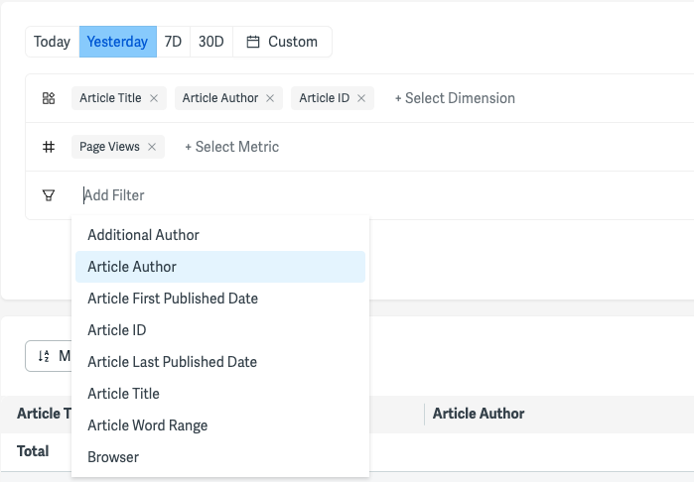Remove the Article ID dimension chip
694x482 pixels.
point(361,98)
